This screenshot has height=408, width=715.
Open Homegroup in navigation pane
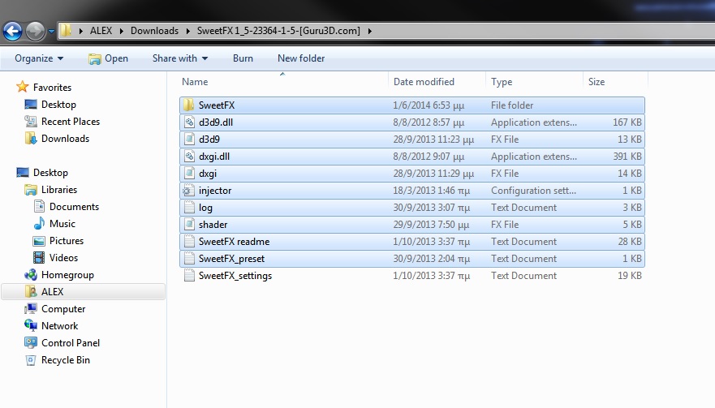pos(67,275)
